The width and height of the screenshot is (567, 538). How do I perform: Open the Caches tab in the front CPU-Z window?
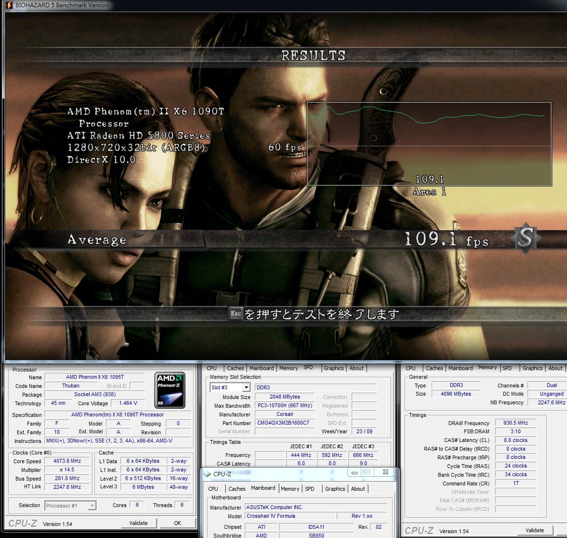tap(237, 489)
